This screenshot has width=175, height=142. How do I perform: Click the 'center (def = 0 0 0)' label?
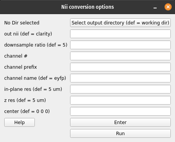click(x=27, y=111)
